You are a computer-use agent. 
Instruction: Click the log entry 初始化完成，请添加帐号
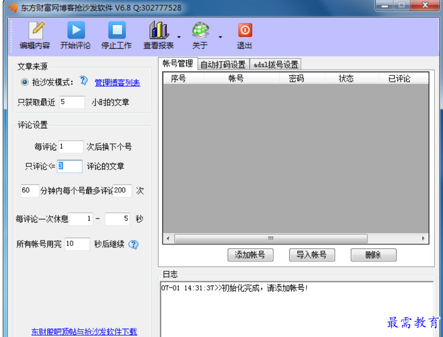click(234, 288)
